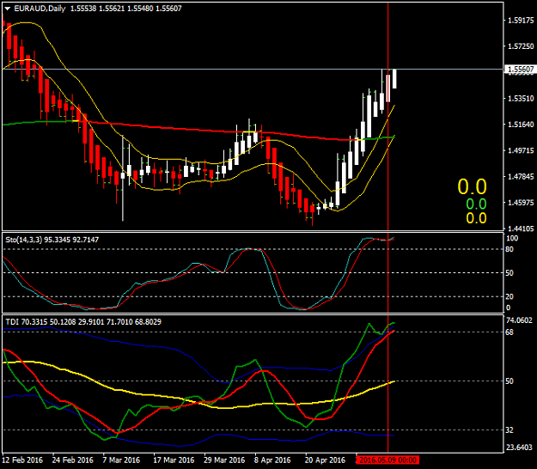The height and width of the screenshot is (469, 537).
Task: Click the green 0.0 readout
Action: tap(476, 204)
